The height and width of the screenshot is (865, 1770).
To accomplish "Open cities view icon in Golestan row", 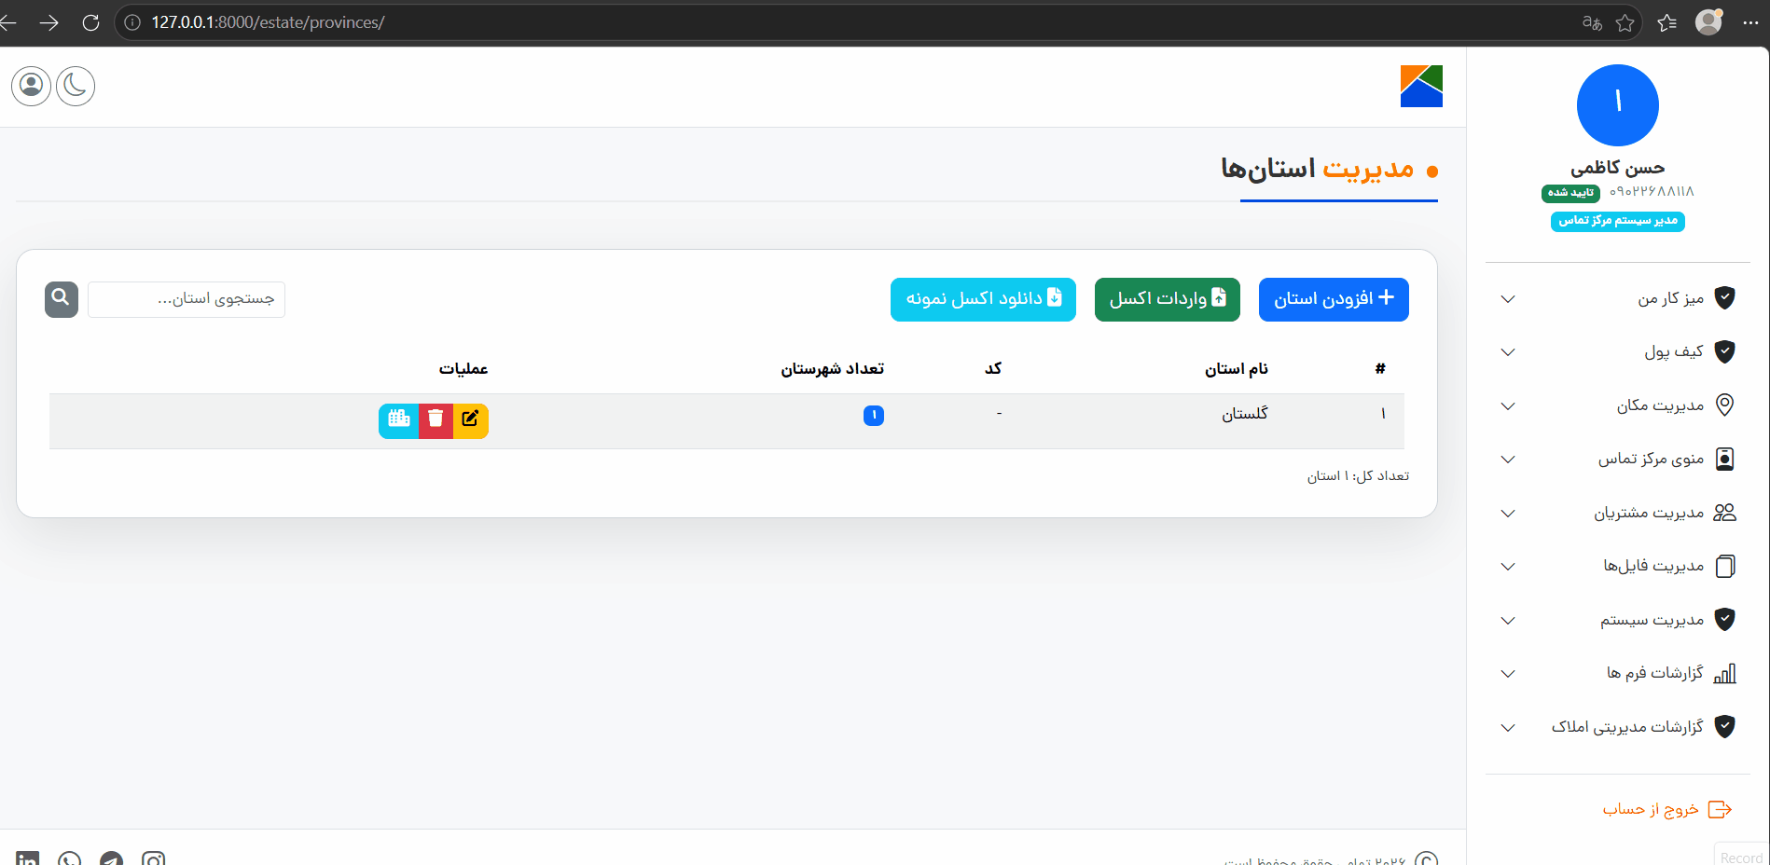I will [x=399, y=420].
